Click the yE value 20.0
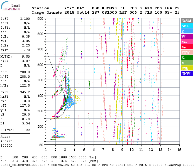 click(26, 115)
